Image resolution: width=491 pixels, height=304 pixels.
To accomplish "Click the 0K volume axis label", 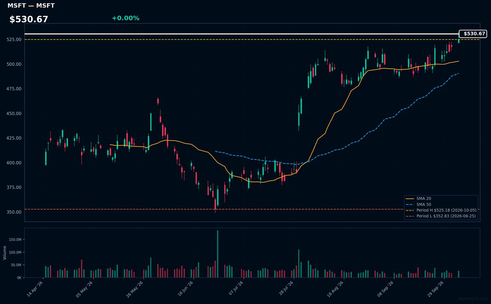I will [19, 278].
